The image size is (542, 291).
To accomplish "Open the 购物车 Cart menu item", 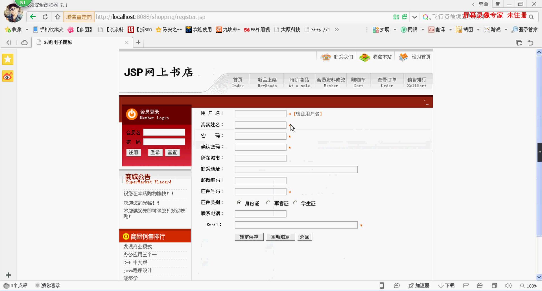I will tap(358, 82).
